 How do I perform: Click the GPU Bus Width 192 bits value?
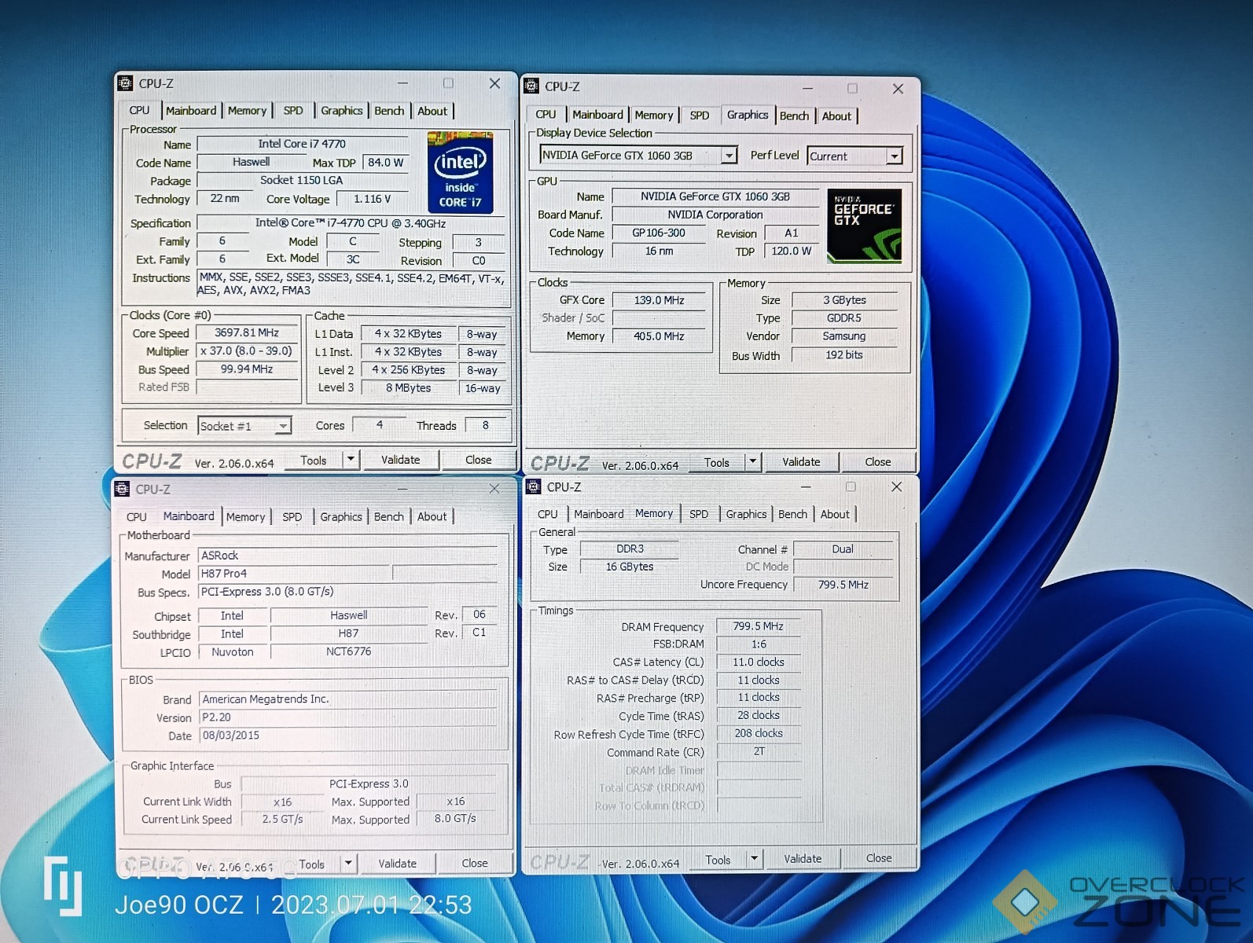pos(844,355)
